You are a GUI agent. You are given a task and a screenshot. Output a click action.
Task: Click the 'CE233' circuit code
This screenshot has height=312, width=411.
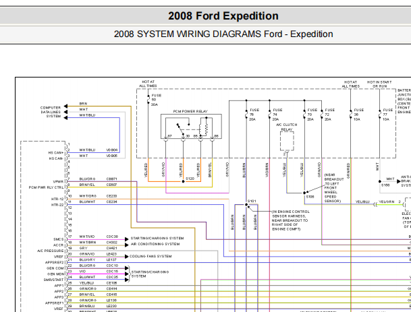point(111,196)
